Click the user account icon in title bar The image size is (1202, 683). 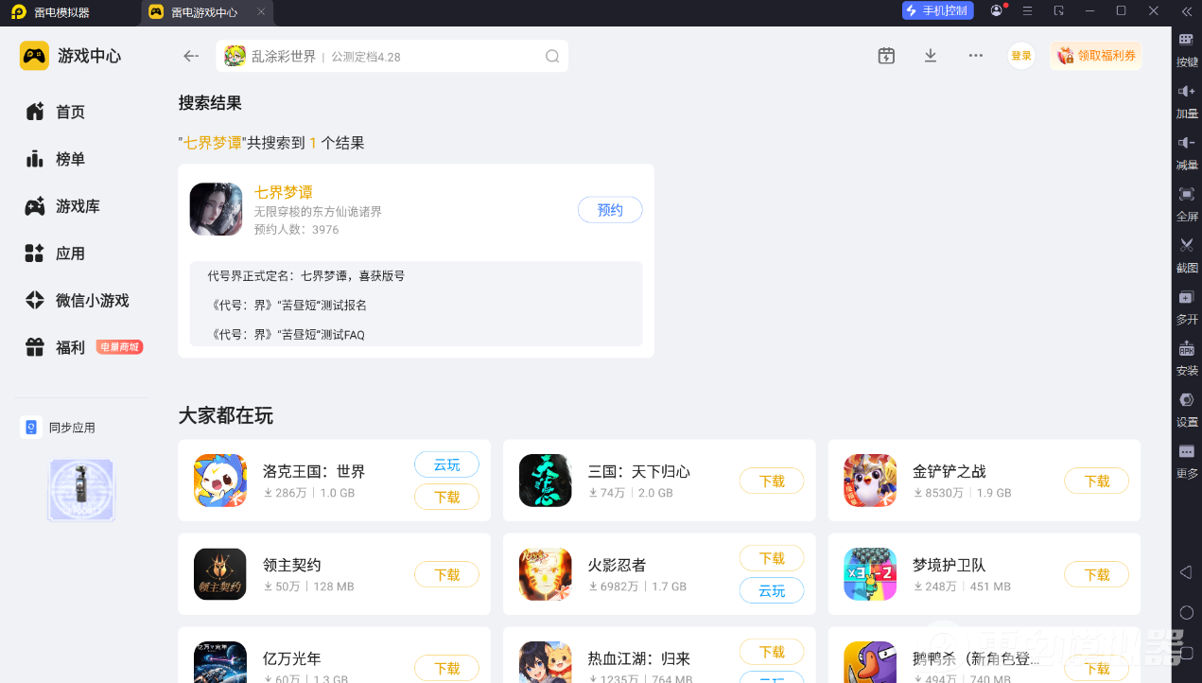coord(997,10)
